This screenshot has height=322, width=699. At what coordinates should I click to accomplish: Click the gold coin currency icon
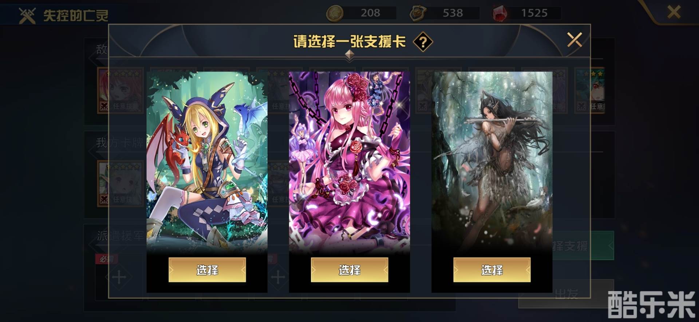[x=335, y=13]
